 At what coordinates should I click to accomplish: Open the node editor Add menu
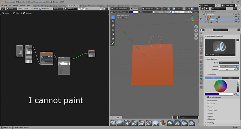click(31, 9)
